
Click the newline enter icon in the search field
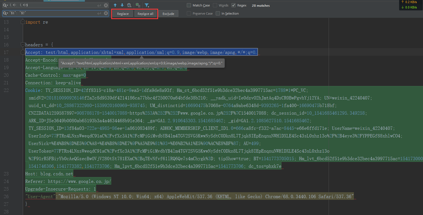(99, 5)
